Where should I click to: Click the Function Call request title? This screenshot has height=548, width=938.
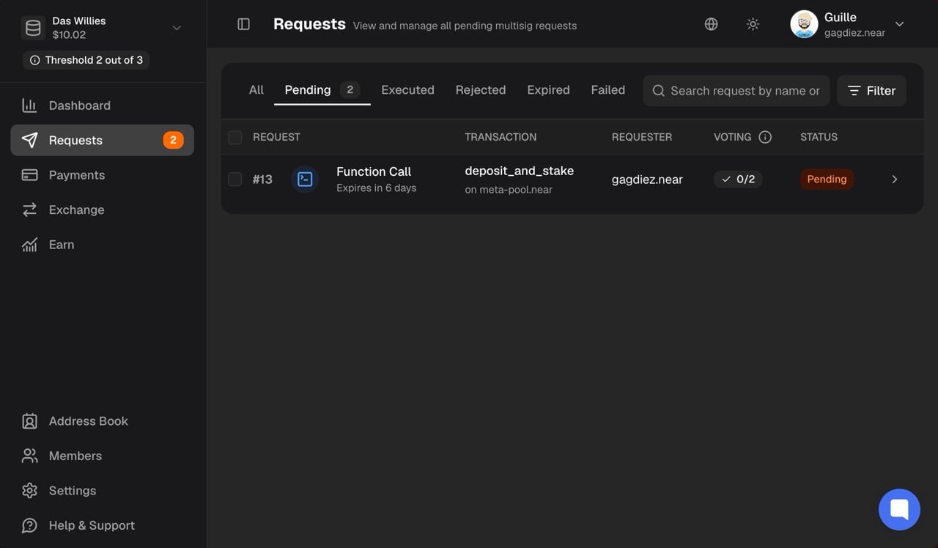[374, 171]
